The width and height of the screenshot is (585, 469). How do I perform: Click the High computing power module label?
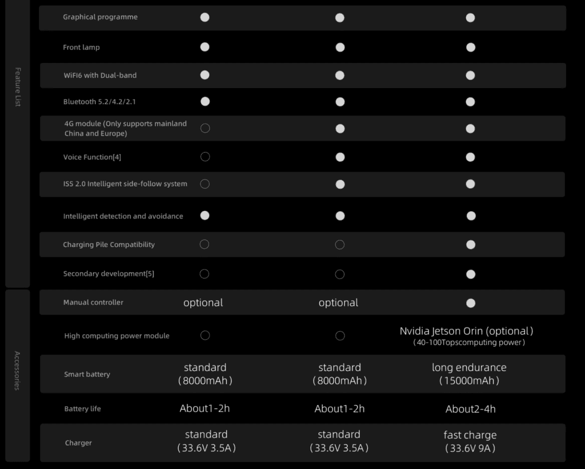[117, 336]
